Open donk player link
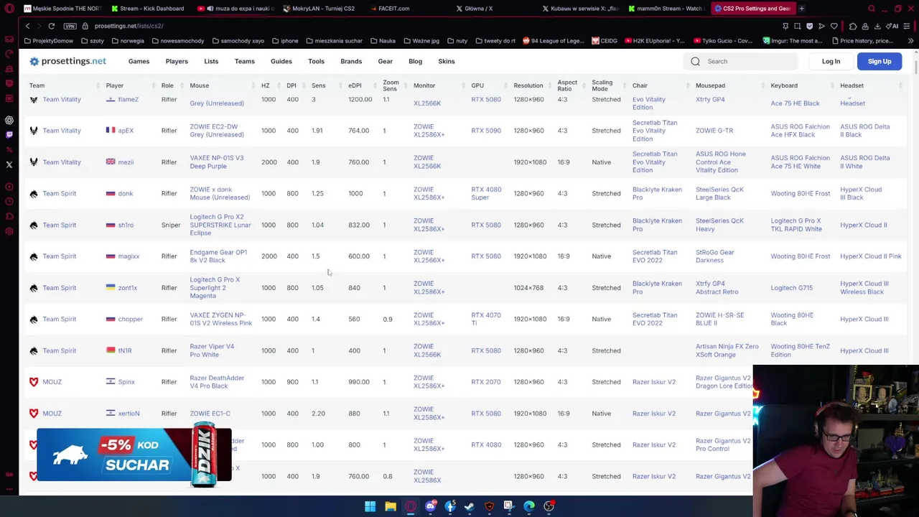The height and width of the screenshot is (517, 919). 126,193
